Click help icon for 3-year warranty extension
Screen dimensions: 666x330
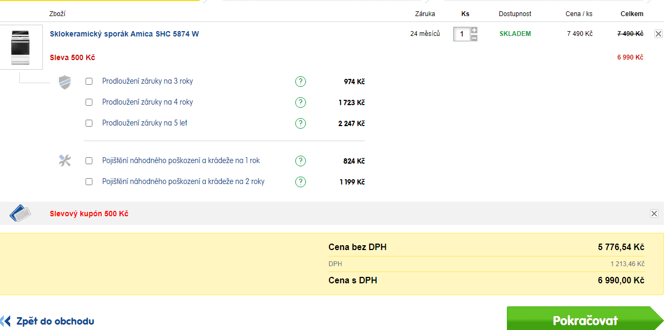301,82
